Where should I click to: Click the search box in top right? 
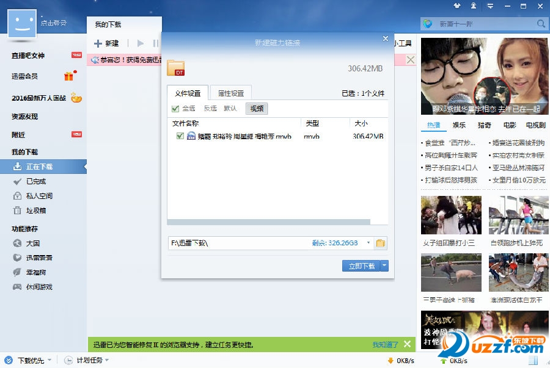pos(485,24)
